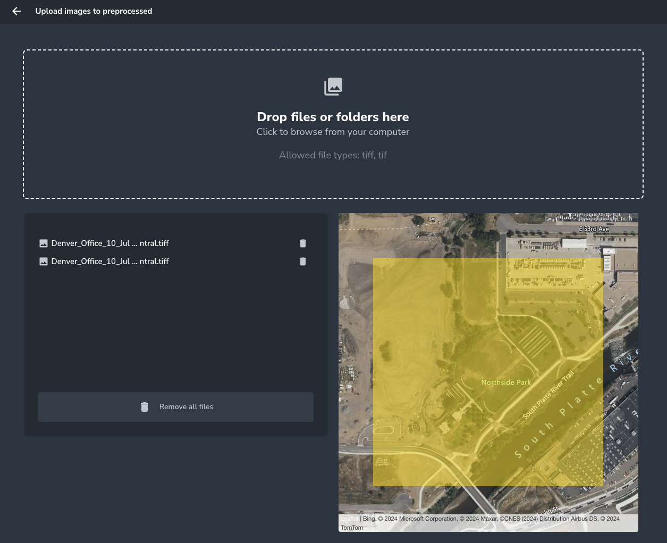Open the Leaflet attribution link on the map

(x=349, y=519)
